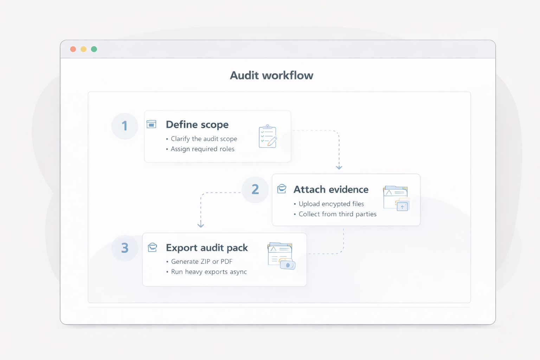Viewport: 540px width, 360px height.
Task: Click the 'Assign required roles' bullet
Action: [x=202, y=149]
